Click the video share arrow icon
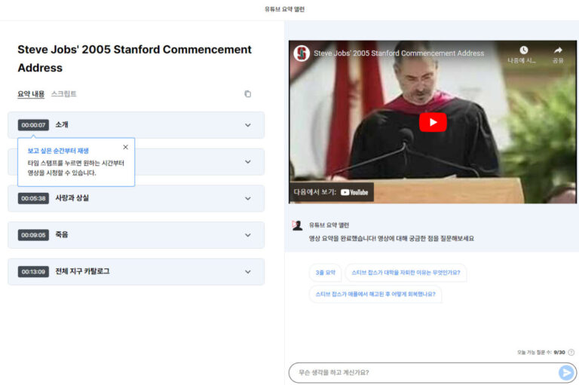The width and height of the screenshot is (579, 385). [558, 50]
